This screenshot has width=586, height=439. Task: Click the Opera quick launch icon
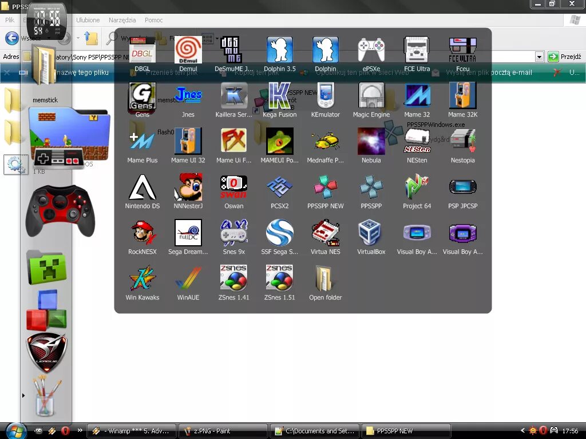(x=65, y=431)
